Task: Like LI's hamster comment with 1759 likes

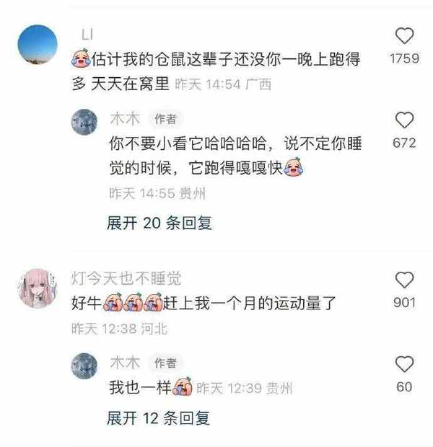Action: (x=404, y=35)
